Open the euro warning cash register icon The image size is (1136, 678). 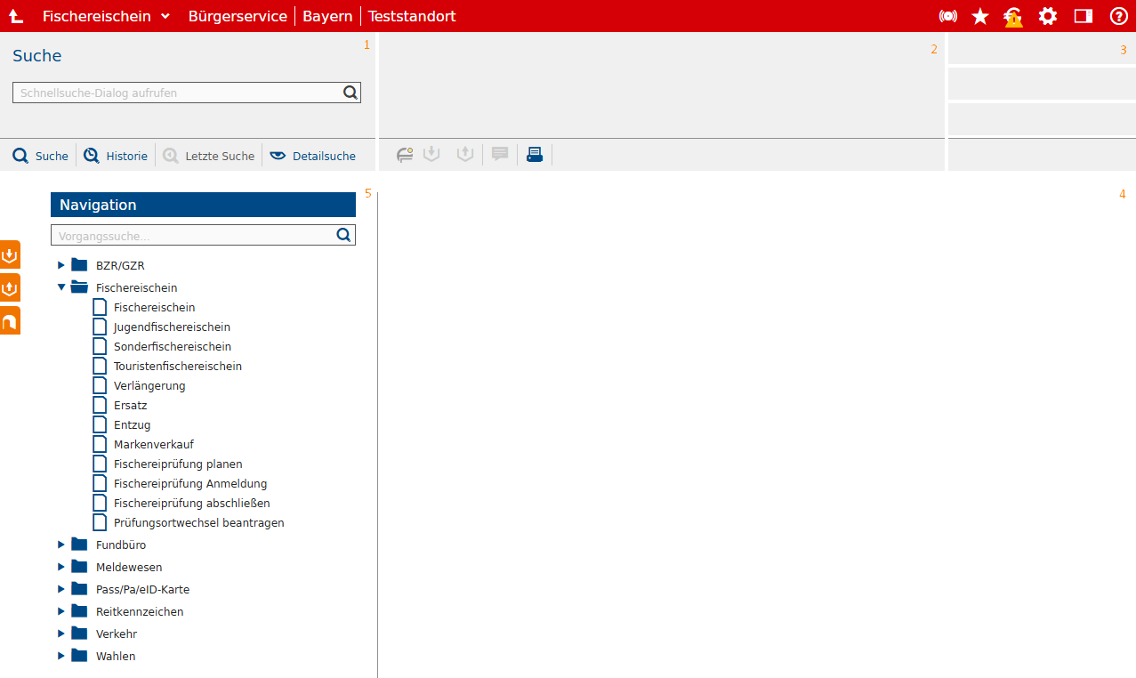click(1013, 16)
